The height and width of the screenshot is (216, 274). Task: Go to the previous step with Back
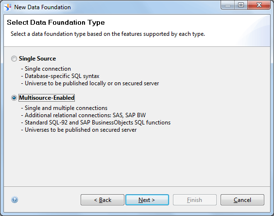pos(103,200)
